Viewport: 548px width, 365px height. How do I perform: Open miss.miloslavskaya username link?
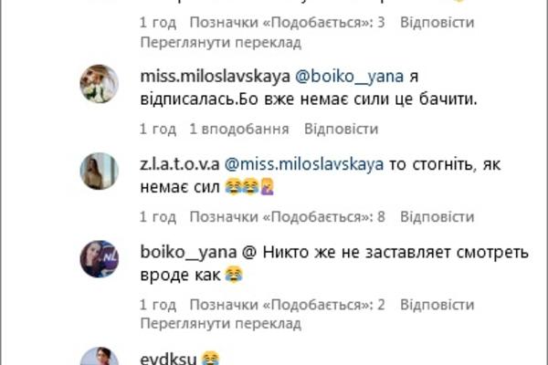pos(215,76)
